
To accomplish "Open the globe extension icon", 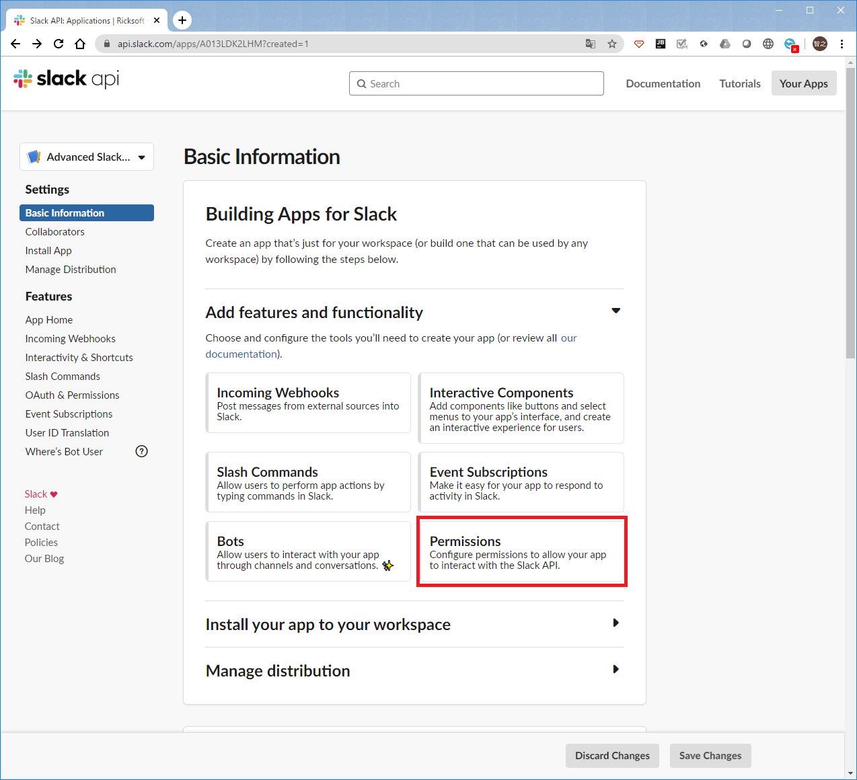I will point(768,44).
